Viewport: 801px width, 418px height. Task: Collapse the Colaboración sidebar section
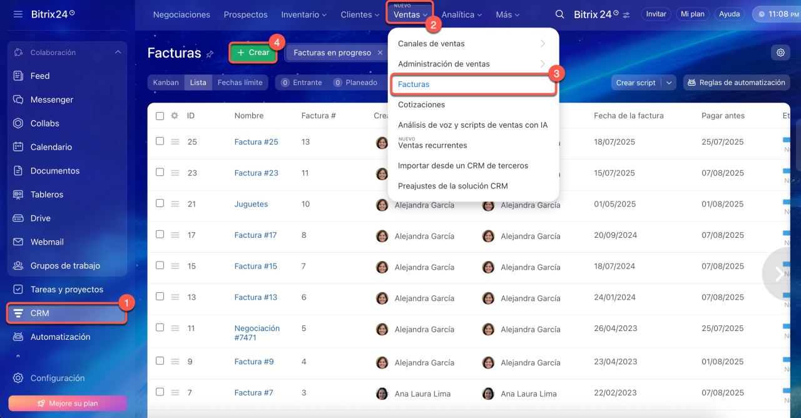coord(118,53)
